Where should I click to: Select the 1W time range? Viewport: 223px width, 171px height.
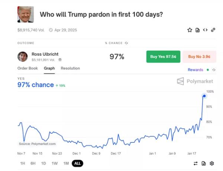tap(55, 163)
